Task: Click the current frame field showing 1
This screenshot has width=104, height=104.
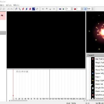Action: click(x=68, y=9)
